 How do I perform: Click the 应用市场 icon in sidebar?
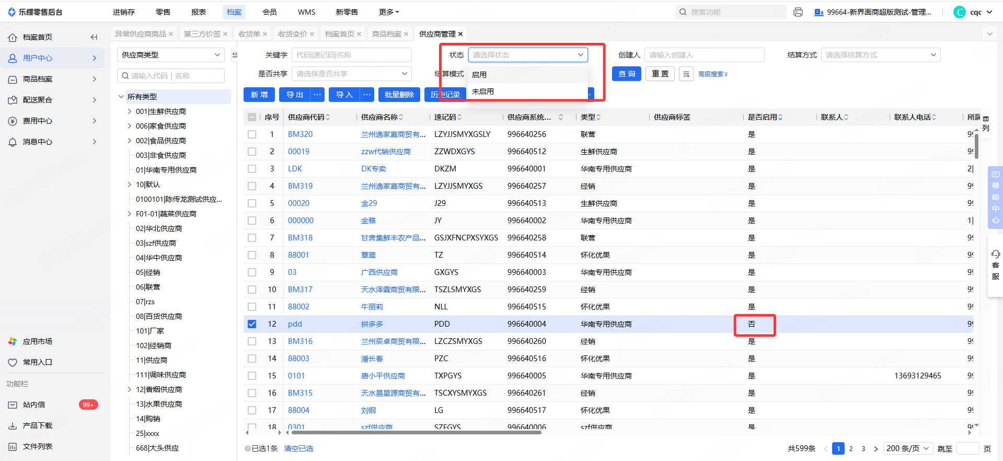(13, 341)
